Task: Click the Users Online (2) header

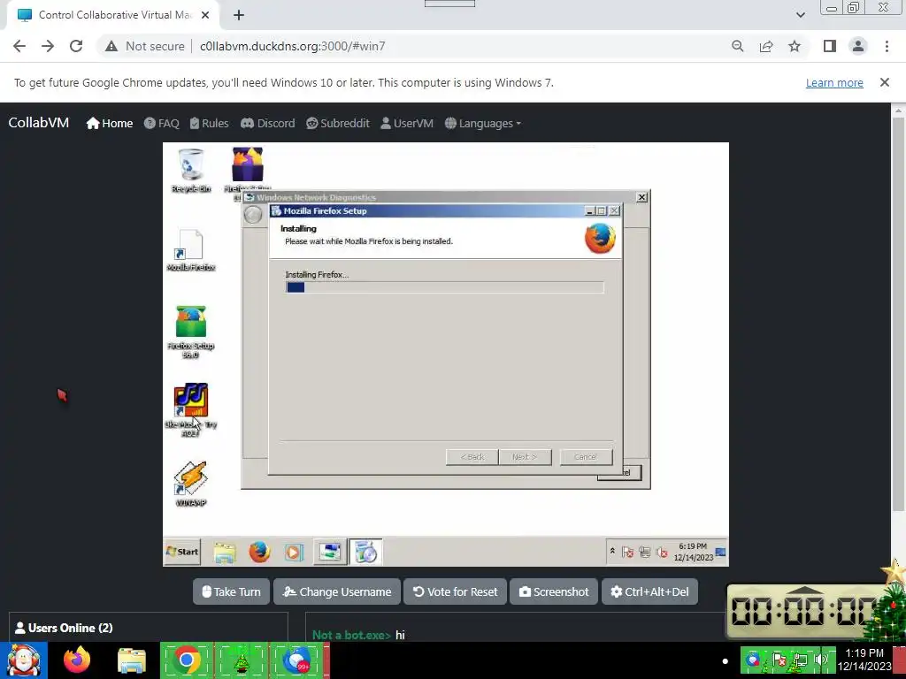Action: coord(64,628)
